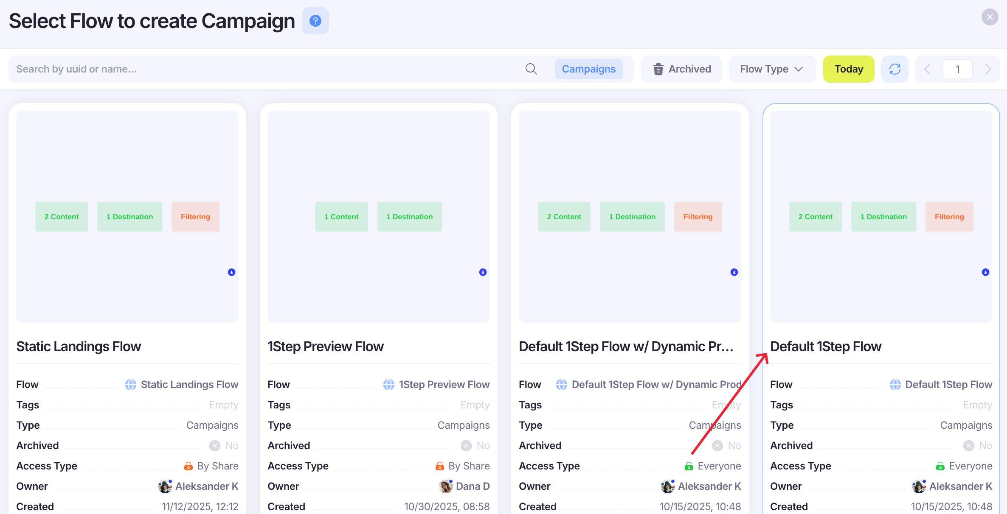Viewport: 1007px width, 514px height.
Task: Click globe icon beside Default 1Step Flow w/ Dynamic
Action: pyautogui.click(x=562, y=385)
